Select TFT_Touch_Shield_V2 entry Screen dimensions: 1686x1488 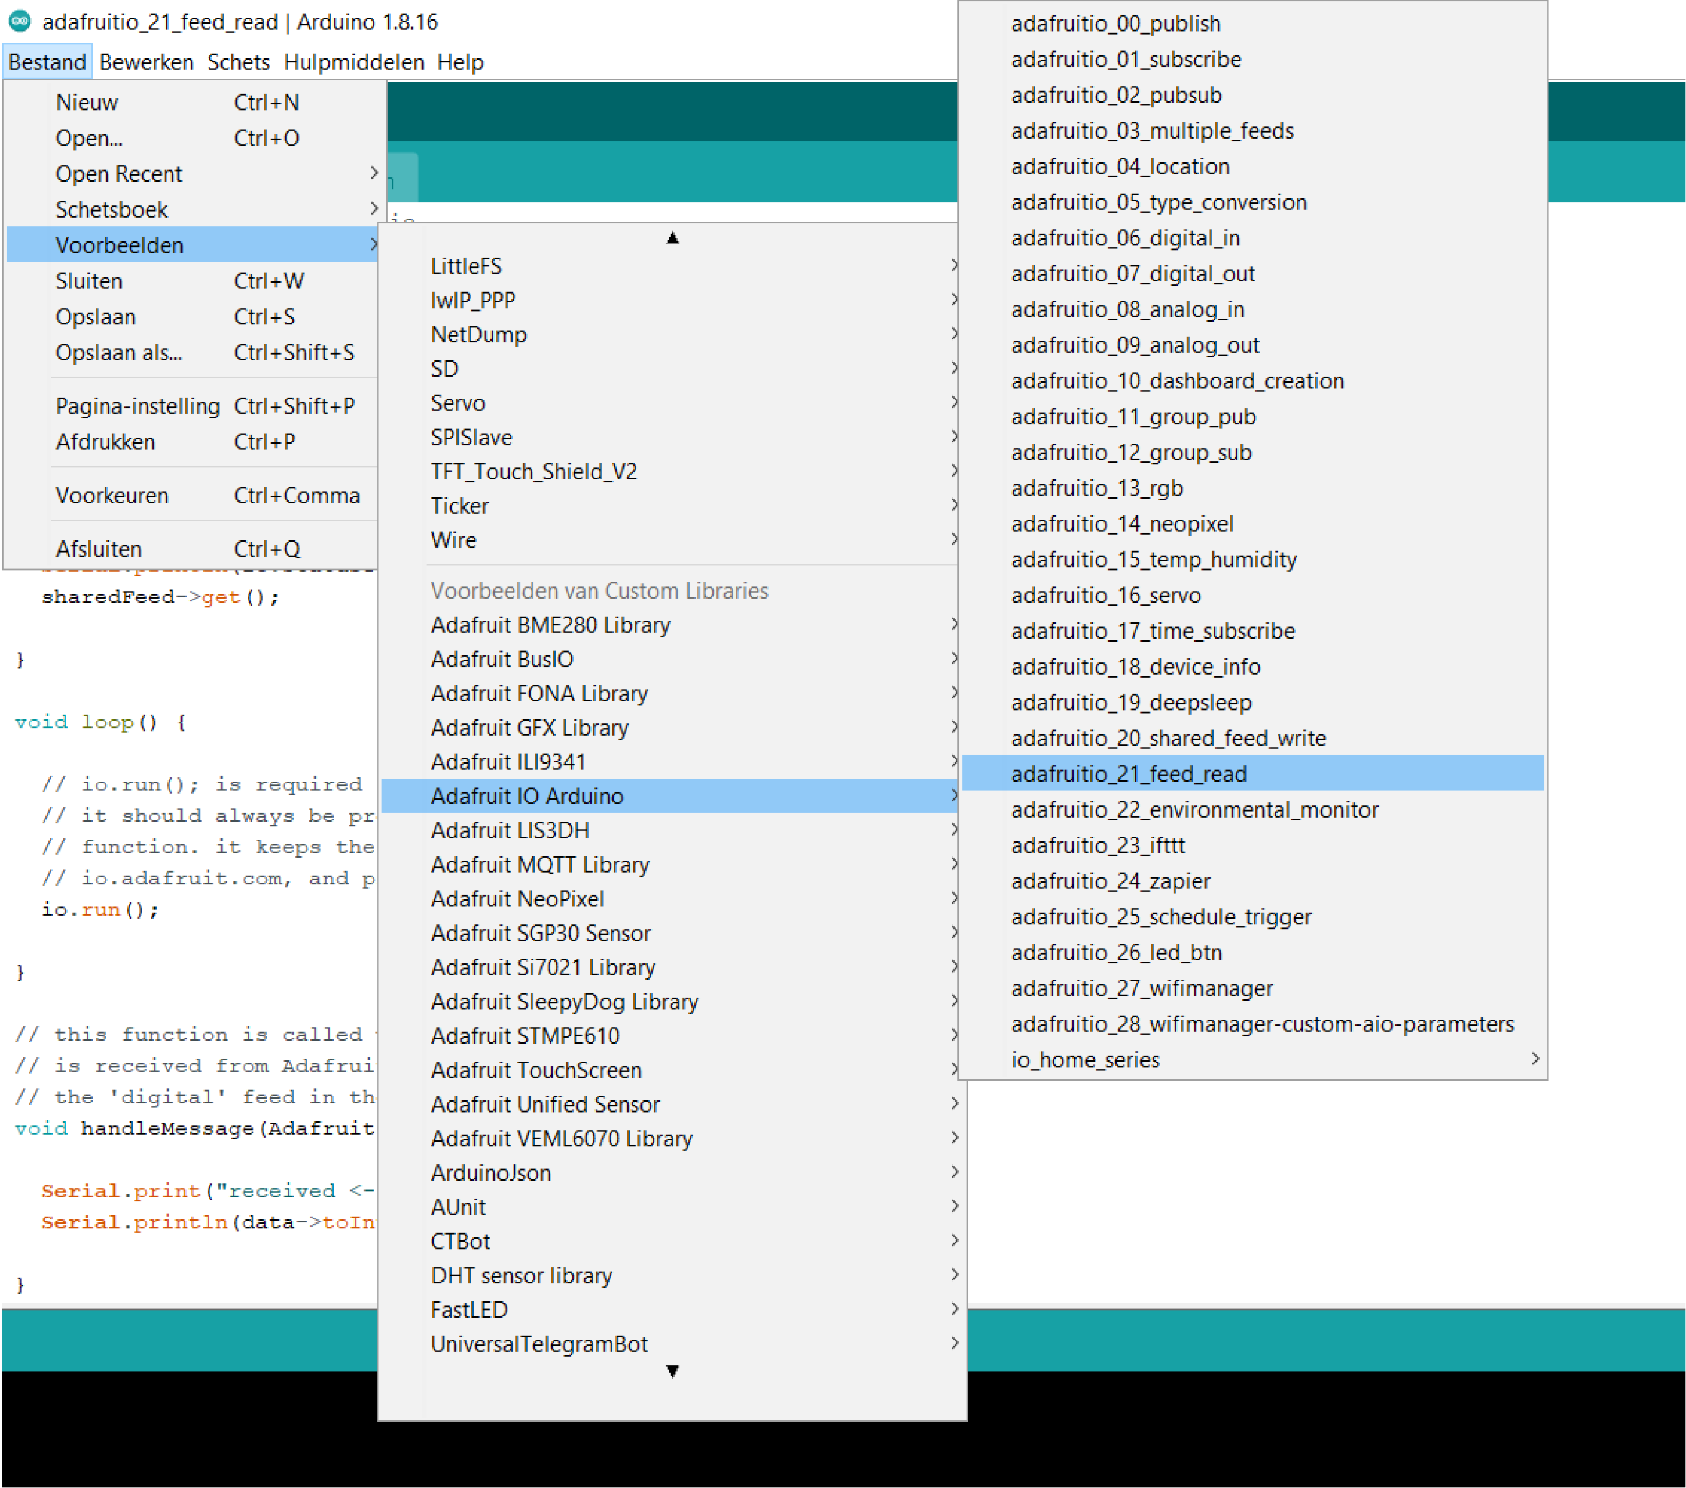[x=671, y=471]
